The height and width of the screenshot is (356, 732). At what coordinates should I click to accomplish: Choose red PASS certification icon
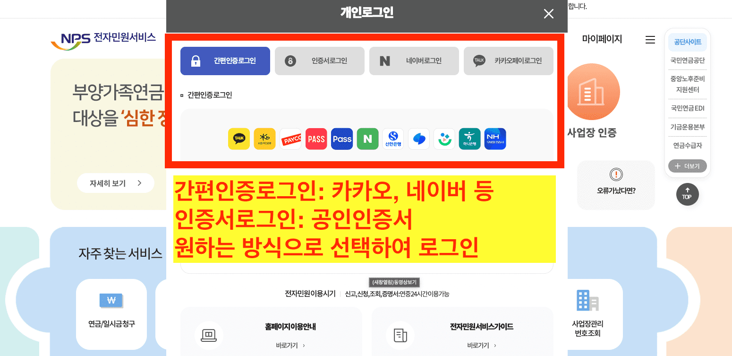pos(316,139)
